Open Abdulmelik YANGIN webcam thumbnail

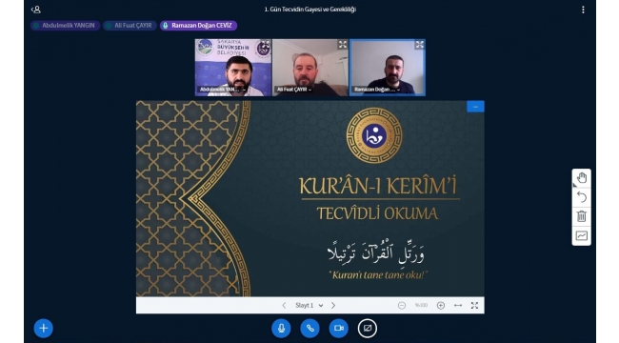(x=233, y=68)
